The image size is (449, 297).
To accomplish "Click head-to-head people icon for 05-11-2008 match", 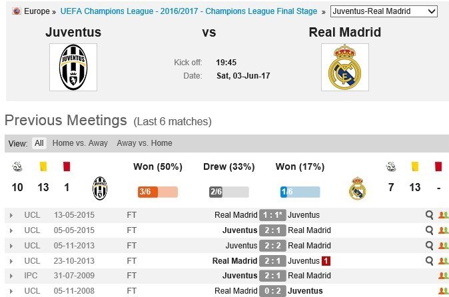I will pos(443,291).
